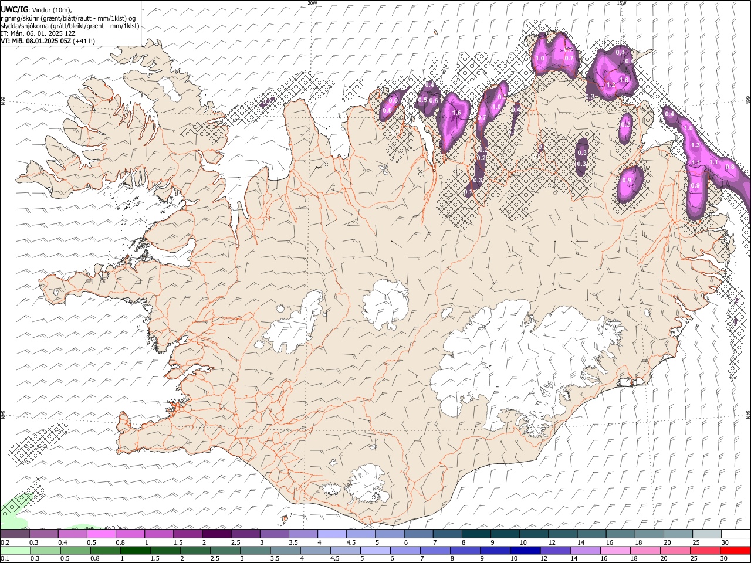
Task: Click the 30 label in the top legend
Action: tap(725, 542)
